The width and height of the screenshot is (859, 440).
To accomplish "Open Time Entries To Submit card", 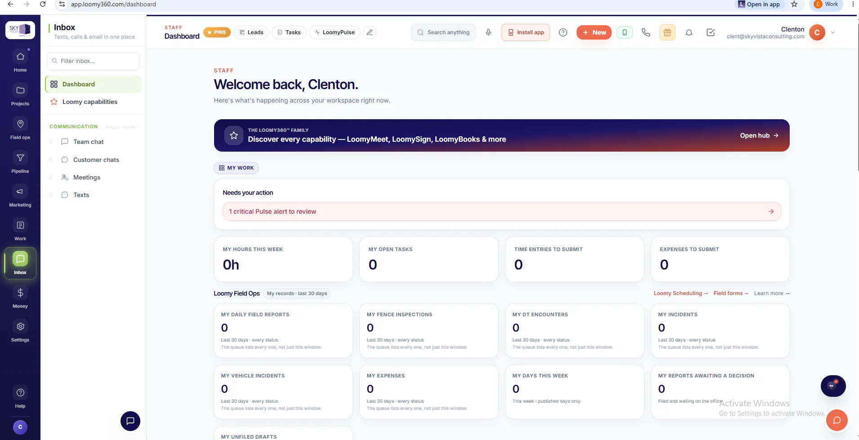I will 575,259.
